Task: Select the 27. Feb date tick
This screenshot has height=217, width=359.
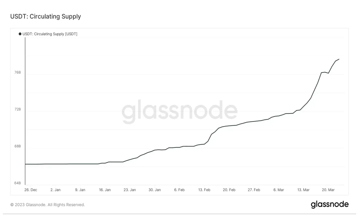Action: pyautogui.click(x=254, y=190)
